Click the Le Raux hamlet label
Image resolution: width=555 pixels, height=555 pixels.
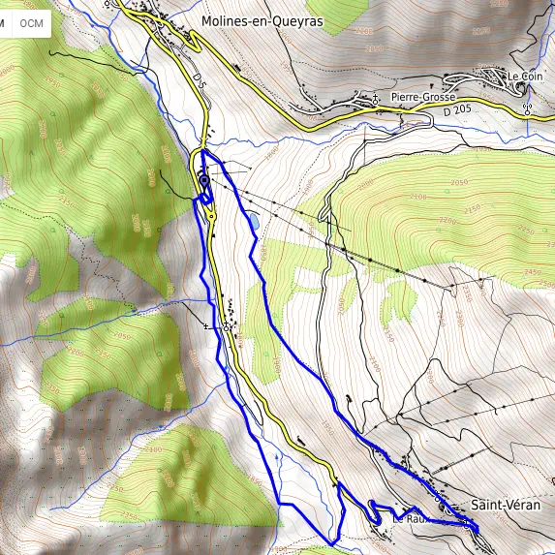(411, 519)
